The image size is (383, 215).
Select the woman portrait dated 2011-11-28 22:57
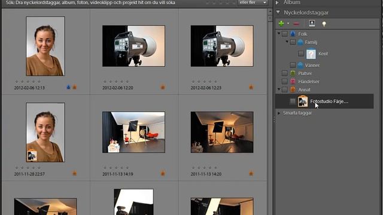tap(45, 133)
